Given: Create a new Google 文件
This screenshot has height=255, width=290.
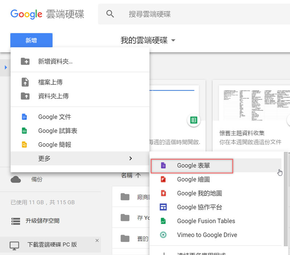Looking at the screenshot, I should [x=80, y=117].
